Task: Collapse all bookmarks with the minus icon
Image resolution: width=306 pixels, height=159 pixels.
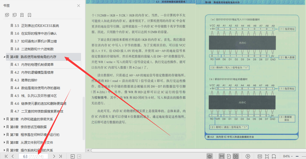Action: pyautogui.click(x=14, y=15)
